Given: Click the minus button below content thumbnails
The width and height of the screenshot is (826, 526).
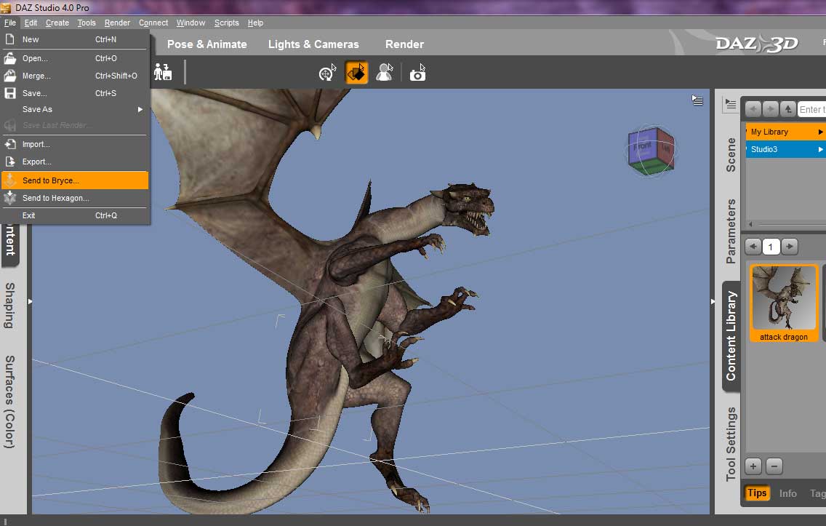Looking at the screenshot, I should [774, 466].
